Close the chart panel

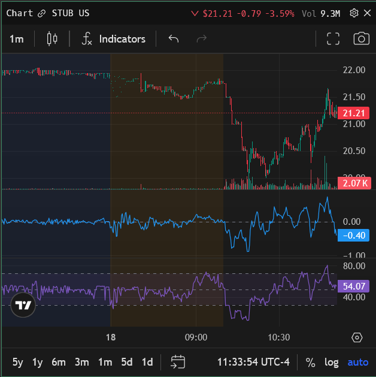[368, 13]
